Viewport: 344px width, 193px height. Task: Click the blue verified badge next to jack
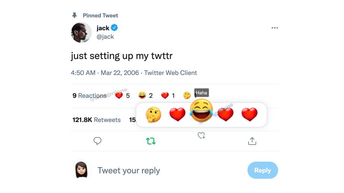115,28
